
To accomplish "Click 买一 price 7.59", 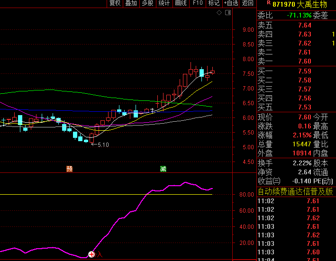I will (x=305, y=71).
